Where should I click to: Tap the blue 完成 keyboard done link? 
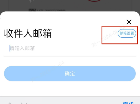(x=128, y=103)
